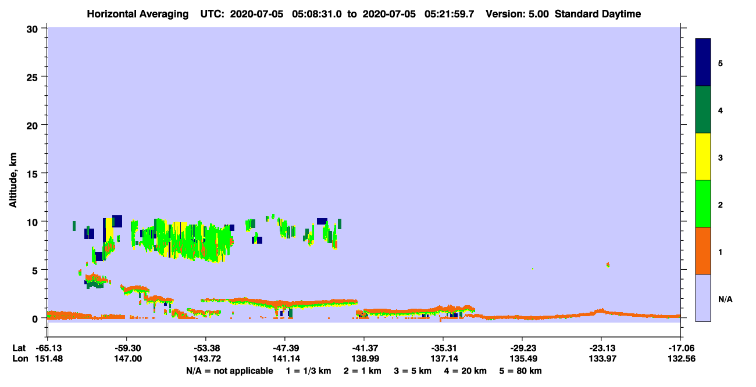Click the latitude value -47.39
This screenshot has width=756, height=387.
click(x=285, y=348)
